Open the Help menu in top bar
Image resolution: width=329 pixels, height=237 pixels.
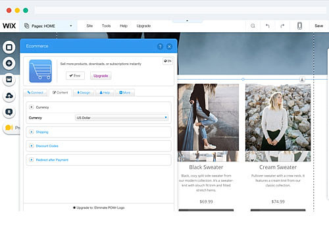click(x=124, y=26)
